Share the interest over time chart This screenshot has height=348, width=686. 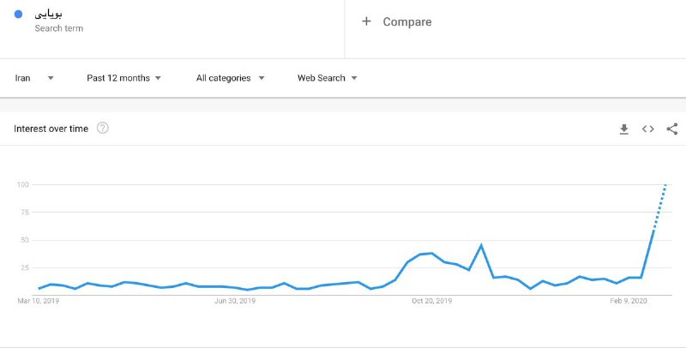coord(671,129)
